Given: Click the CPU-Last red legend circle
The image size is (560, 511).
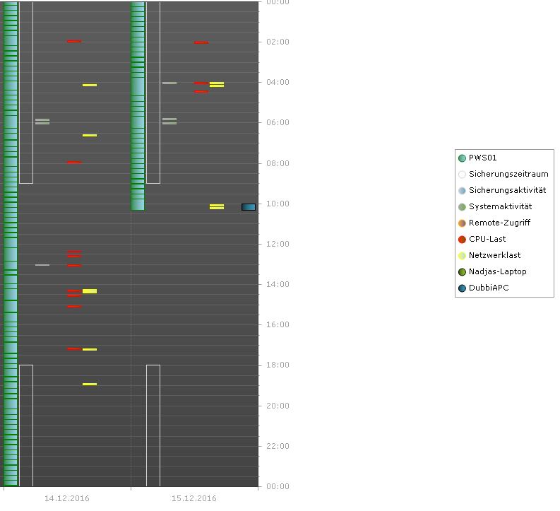Looking at the screenshot, I should pos(462,240).
